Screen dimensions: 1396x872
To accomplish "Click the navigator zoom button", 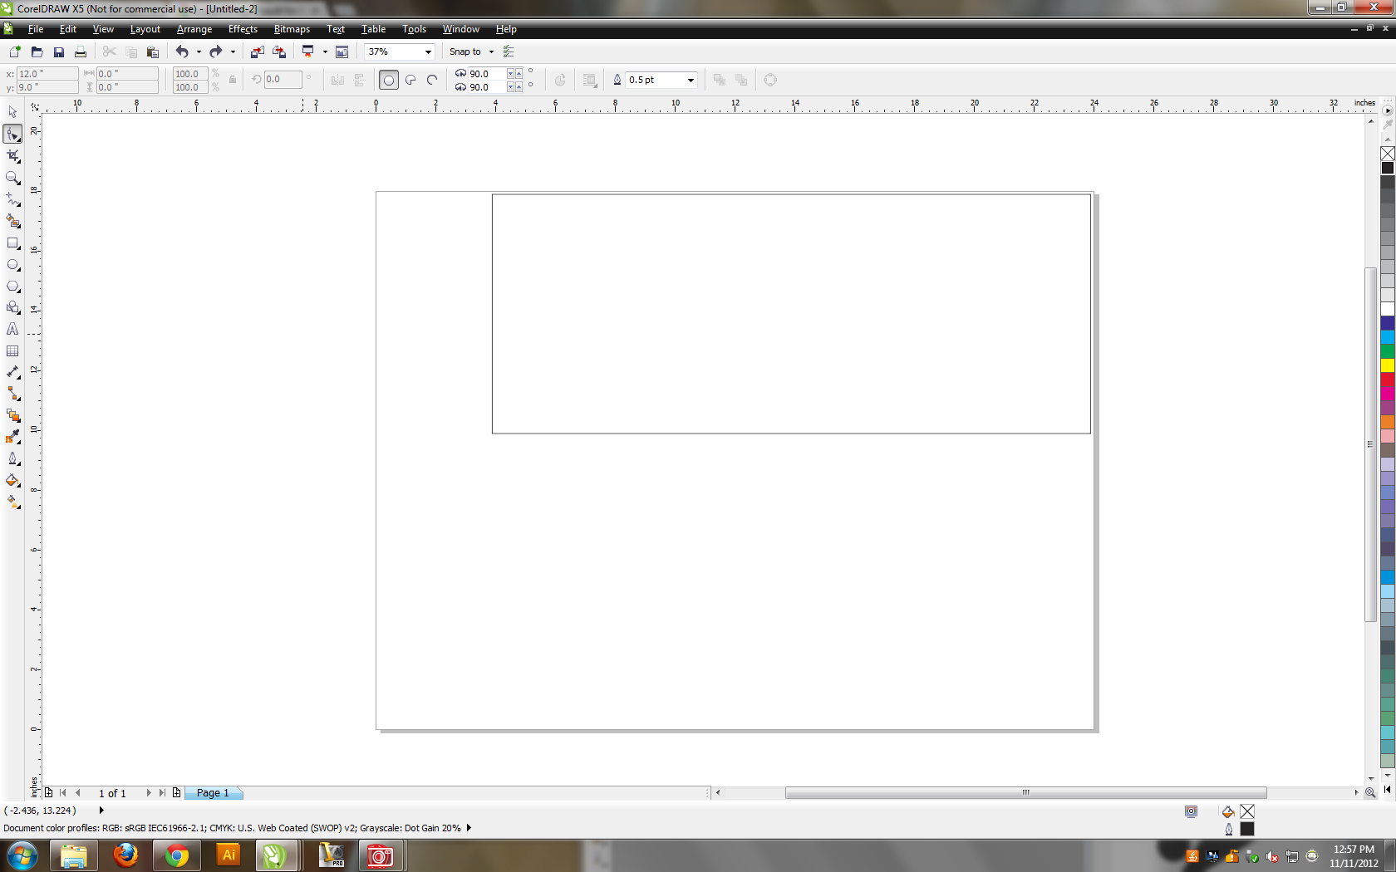I will 1370,793.
